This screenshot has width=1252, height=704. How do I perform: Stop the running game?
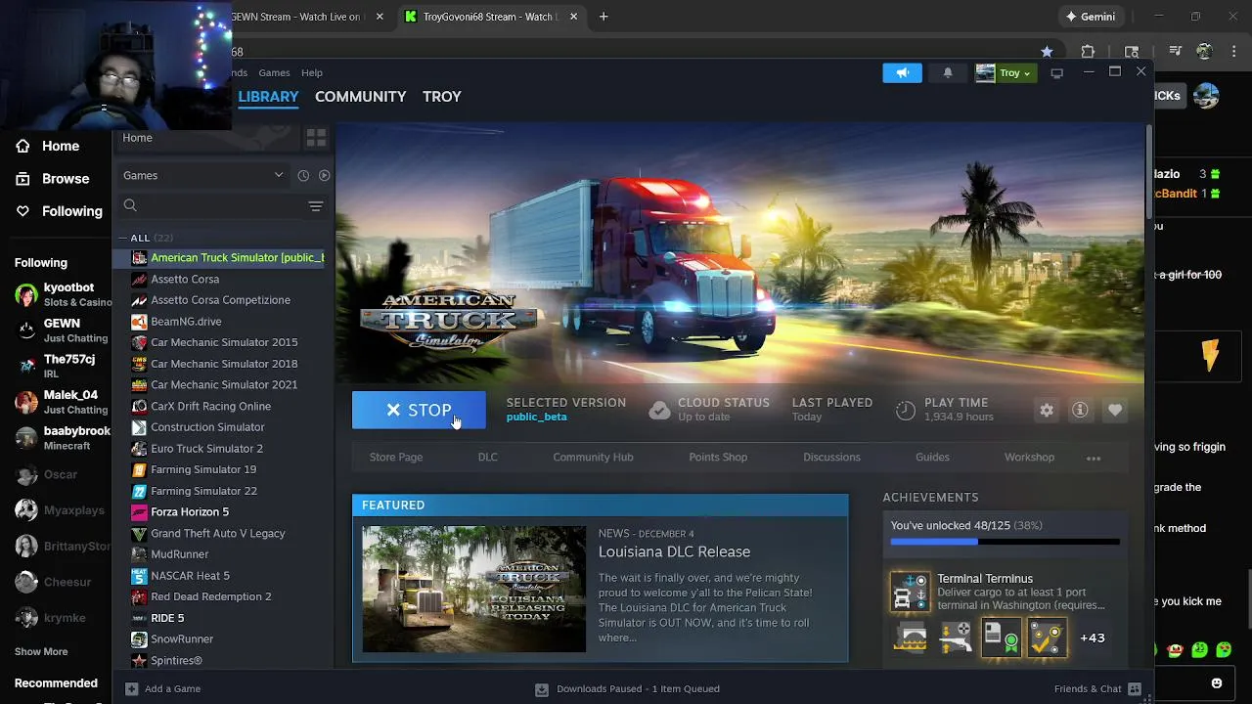pyautogui.click(x=419, y=411)
